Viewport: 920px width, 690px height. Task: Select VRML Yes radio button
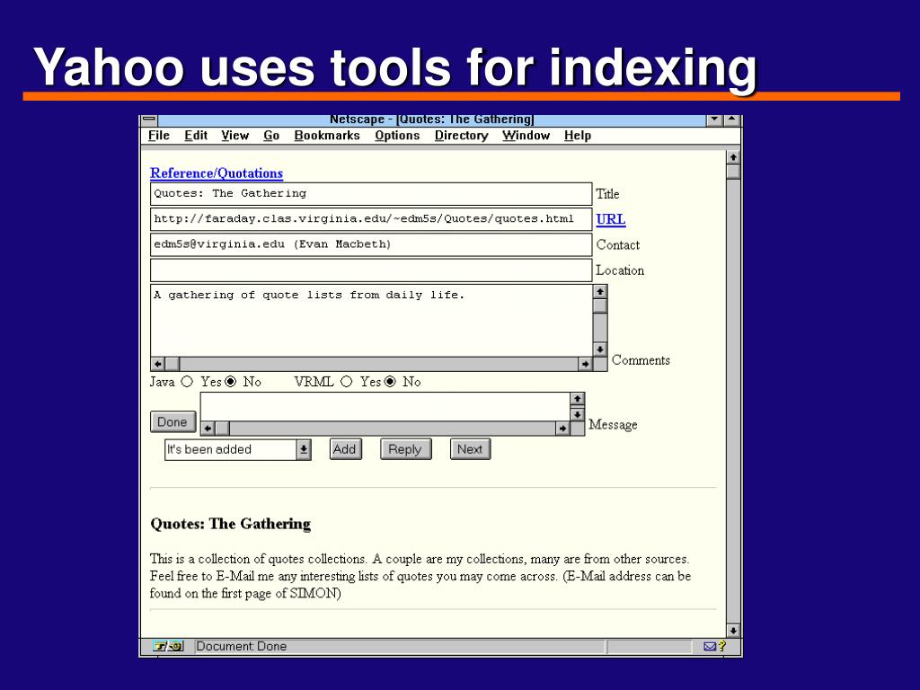click(x=346, y=381)
